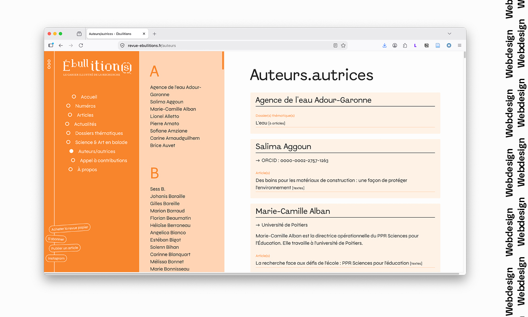Open the account profile icon
The height and width of the screenshot is (317, 528).
395,46
